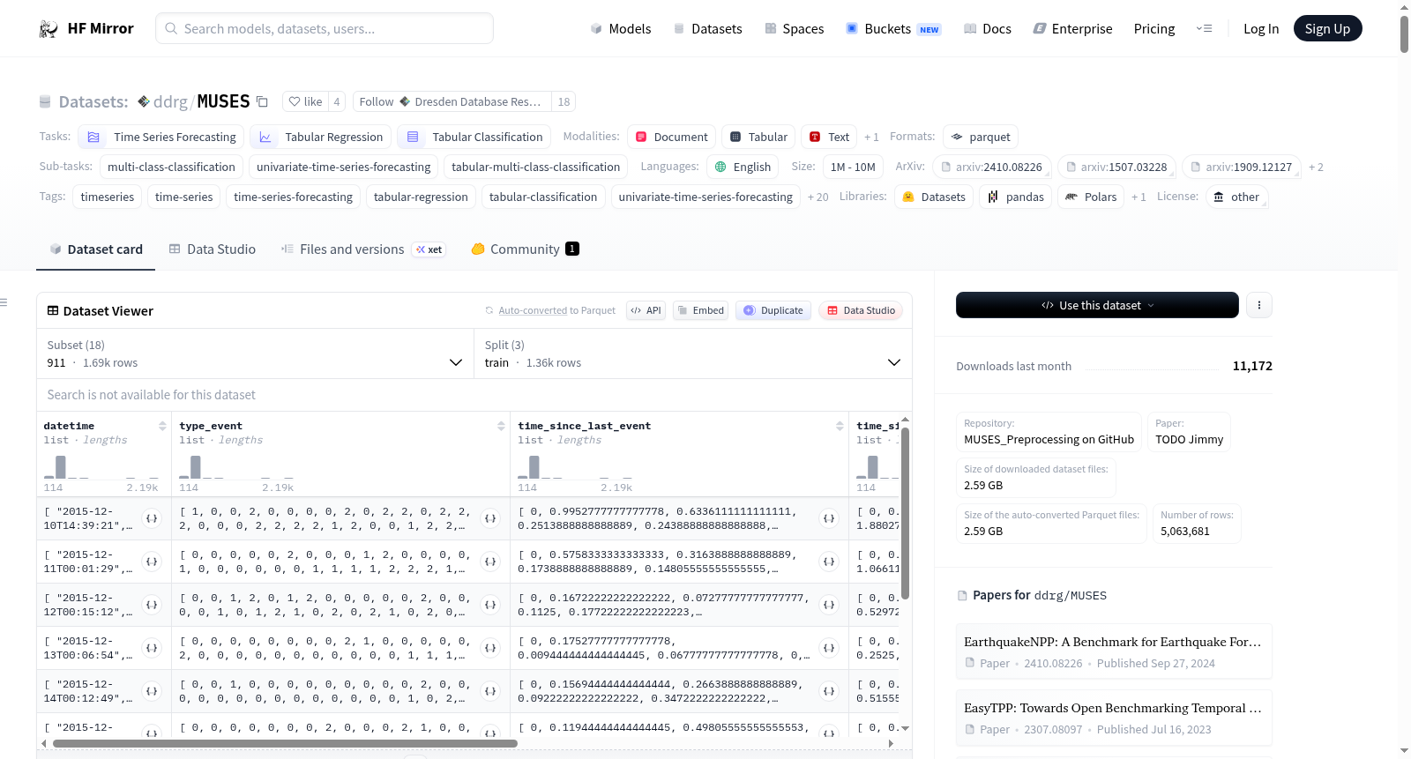1411x759 pixels.
Task: Show one more library
Action: 1139,197
